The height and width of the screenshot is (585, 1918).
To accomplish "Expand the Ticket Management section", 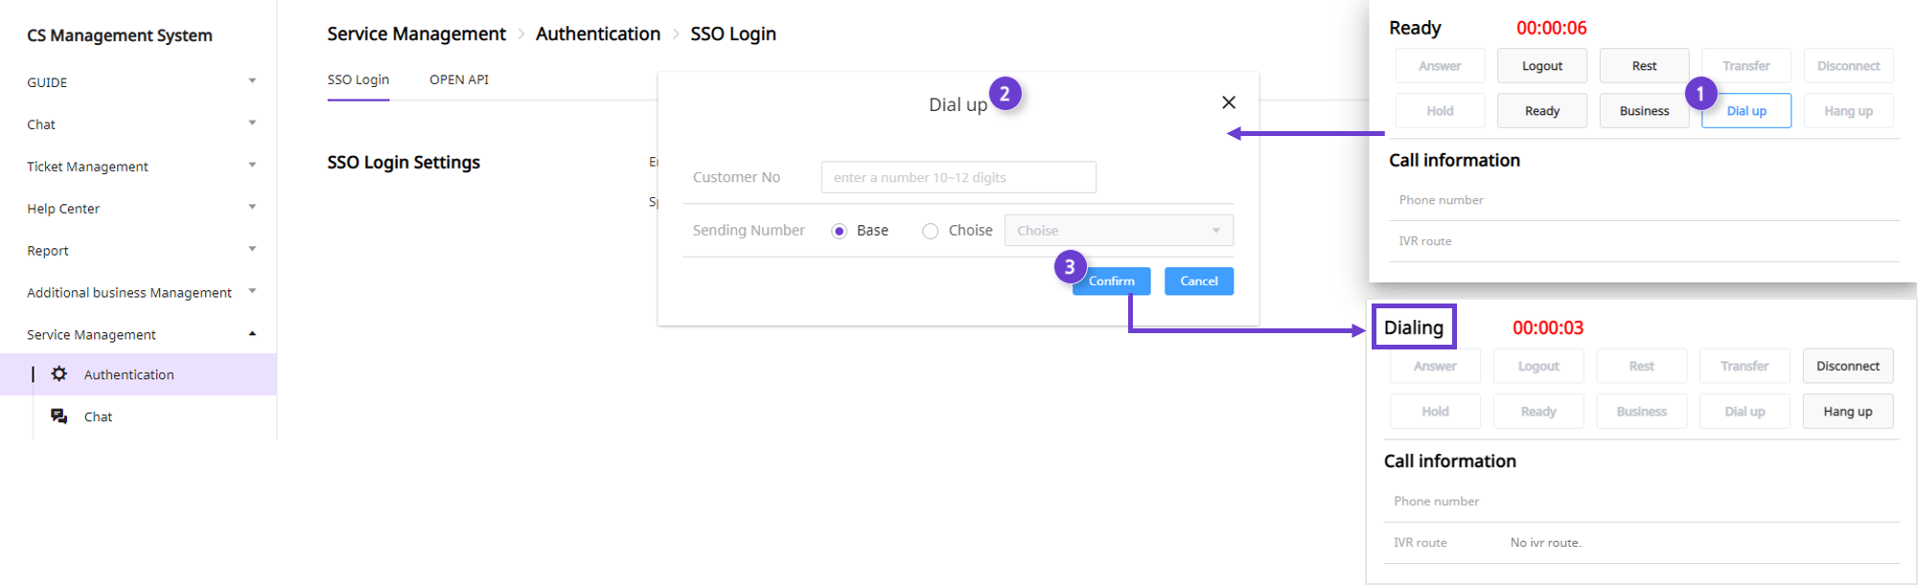I will click(x=142, y=167).
